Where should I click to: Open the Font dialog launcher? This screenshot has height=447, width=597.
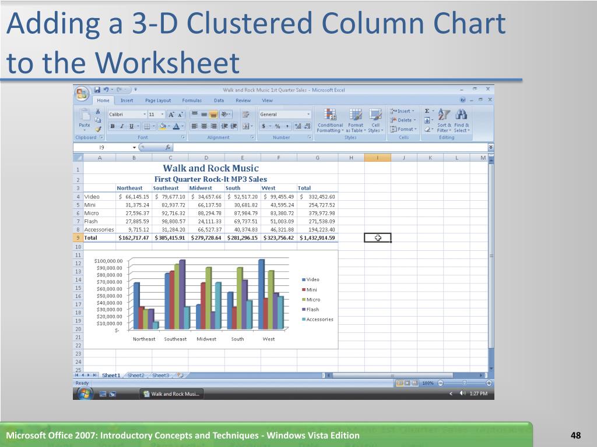pos(183,137)
